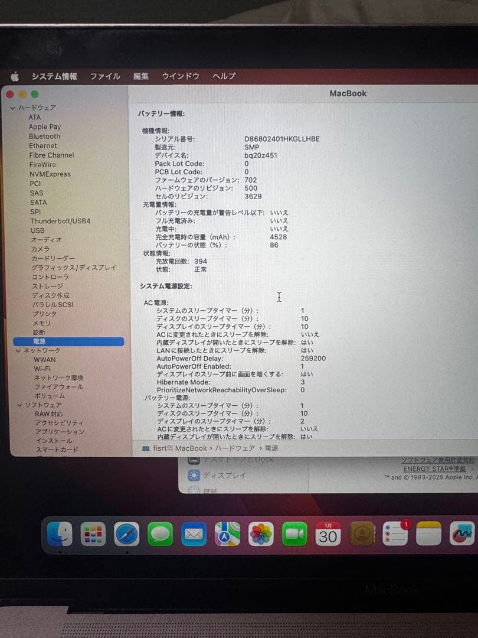Image resolution: width=478 pixels, height=638 pixels.
Task: Collapse the ソフトウェア section in sidebar
Action: point(21,405)
